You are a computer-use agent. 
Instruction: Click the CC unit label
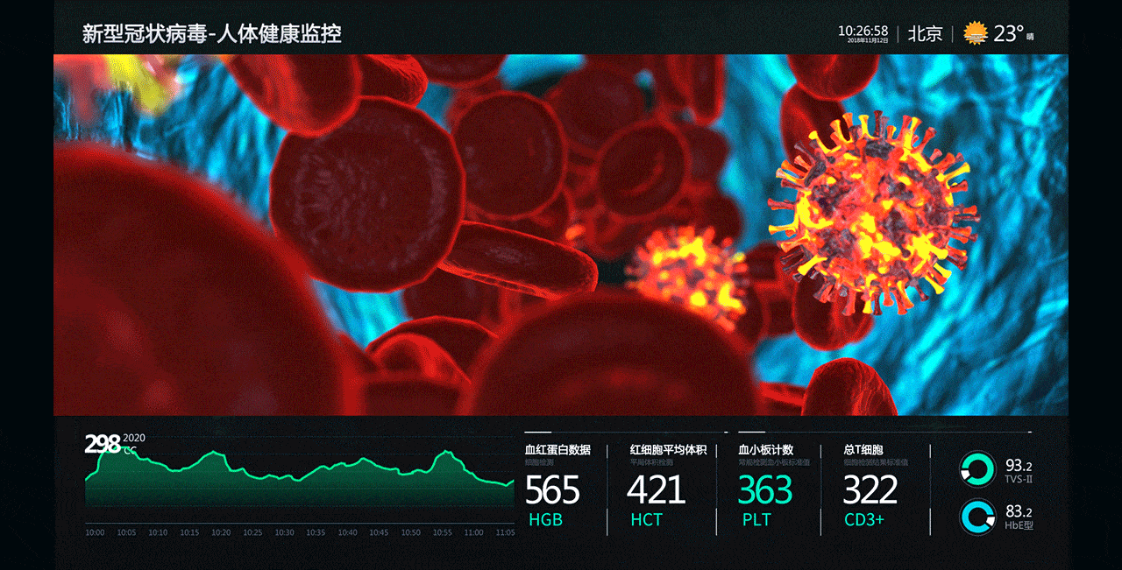[130, 450]
